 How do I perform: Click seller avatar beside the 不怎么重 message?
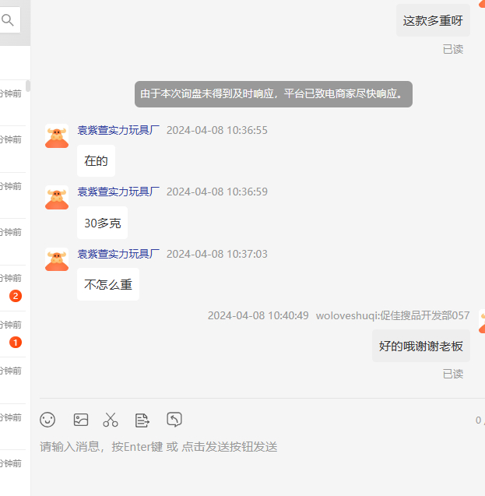pos(56,260)
